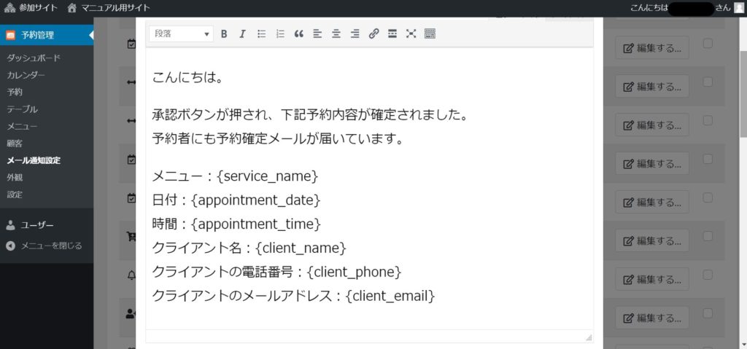
Task: Open カレンダー in the sidebar menu
Action: (26, 75)
